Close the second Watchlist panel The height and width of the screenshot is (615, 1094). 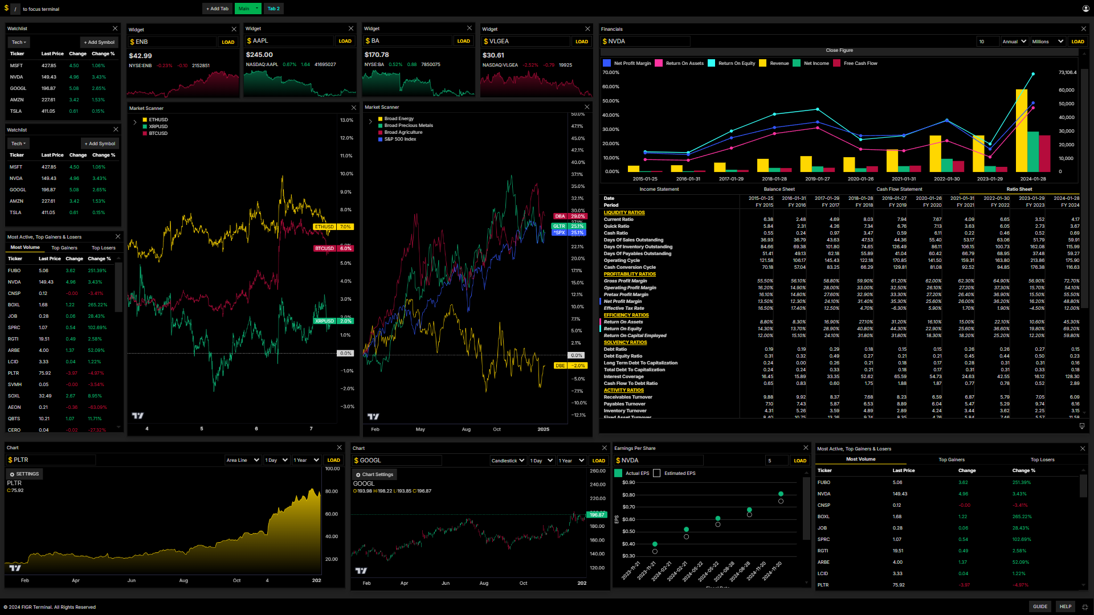tap(116, 129)
